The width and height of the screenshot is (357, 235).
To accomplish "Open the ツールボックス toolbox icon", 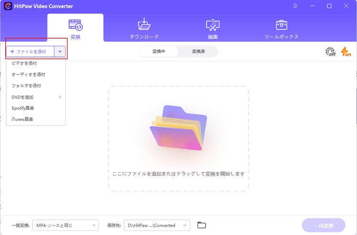I will coord(281,25).
